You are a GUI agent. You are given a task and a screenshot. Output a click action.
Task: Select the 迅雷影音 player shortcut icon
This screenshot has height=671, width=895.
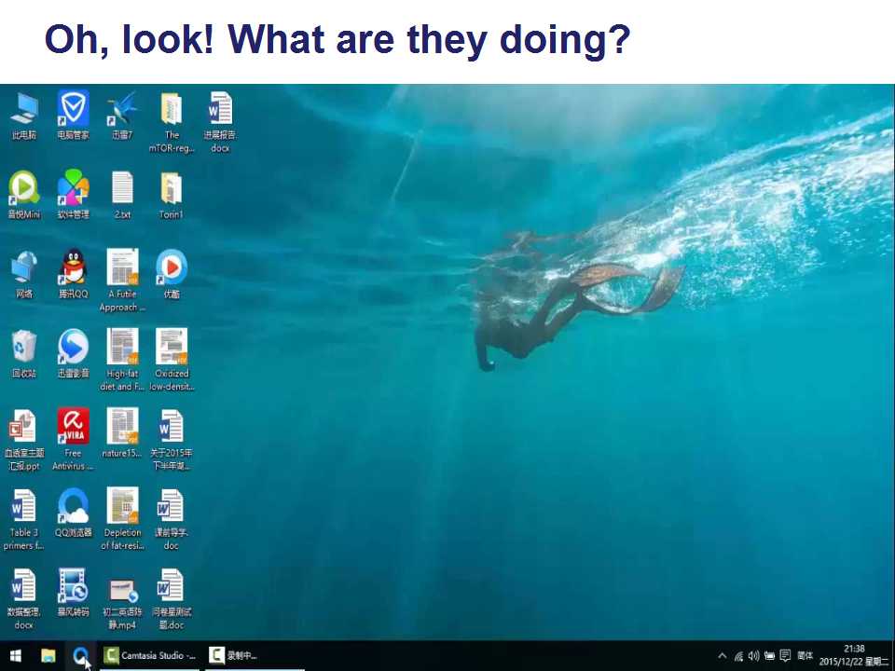pos(73,347)
